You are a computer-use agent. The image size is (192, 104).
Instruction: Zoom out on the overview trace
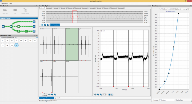(48, 25)
